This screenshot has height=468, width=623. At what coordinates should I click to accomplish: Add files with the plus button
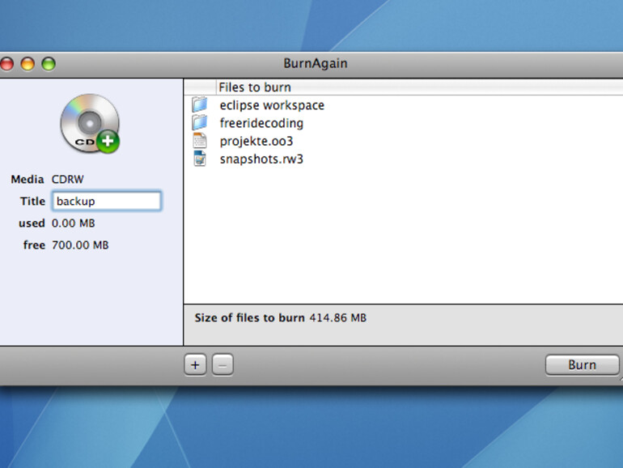coord(195,364)
